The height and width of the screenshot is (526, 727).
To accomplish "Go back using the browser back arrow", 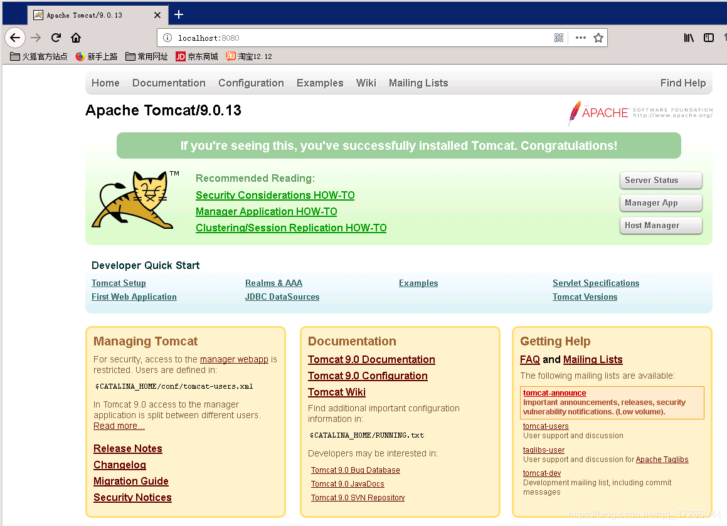I will (15, 38).
